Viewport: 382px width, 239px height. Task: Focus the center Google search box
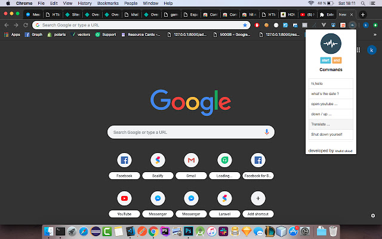pos(191,132)
